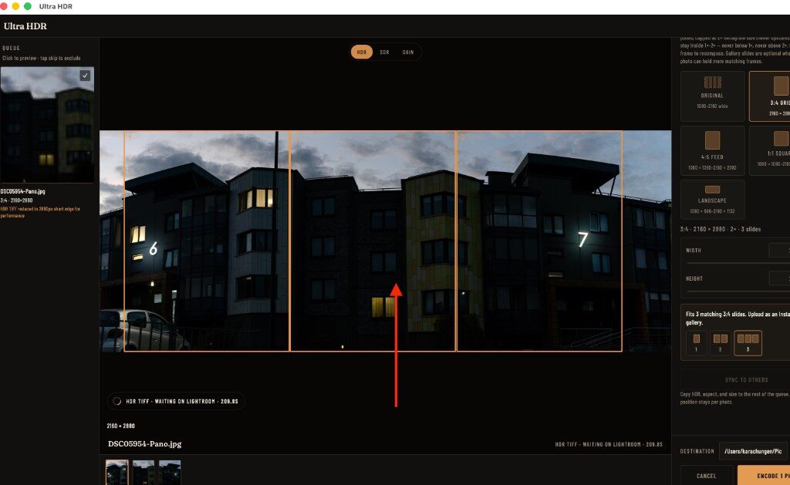790x485 pixels.
Task: Click the macOS yellow minimize button
Action: (x=15, y=6)
